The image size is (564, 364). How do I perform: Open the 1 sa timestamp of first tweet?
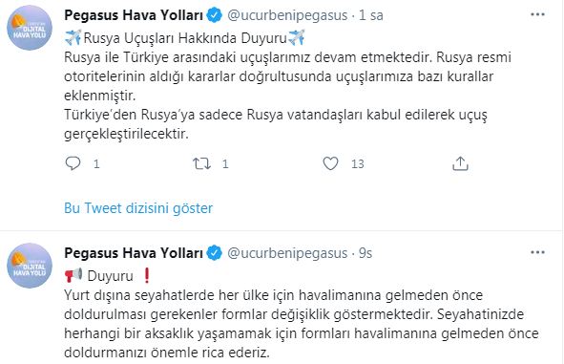click(371, 15)
